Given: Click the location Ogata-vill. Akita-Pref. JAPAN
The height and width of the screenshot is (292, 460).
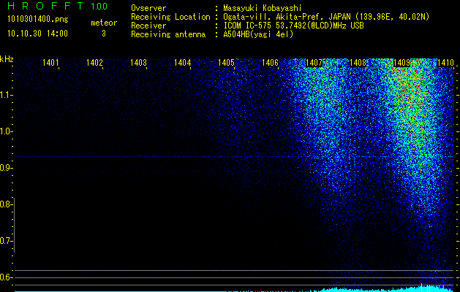Looking at the screenshot, I should [287, 17].
